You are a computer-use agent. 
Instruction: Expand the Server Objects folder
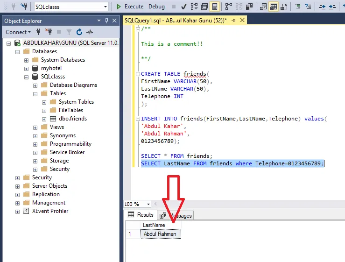tap(18, 186)
